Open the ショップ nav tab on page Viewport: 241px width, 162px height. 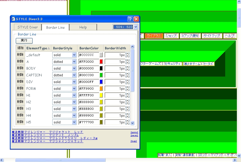171,36
